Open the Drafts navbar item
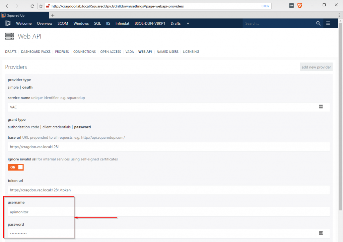 [x=176, y=23]
